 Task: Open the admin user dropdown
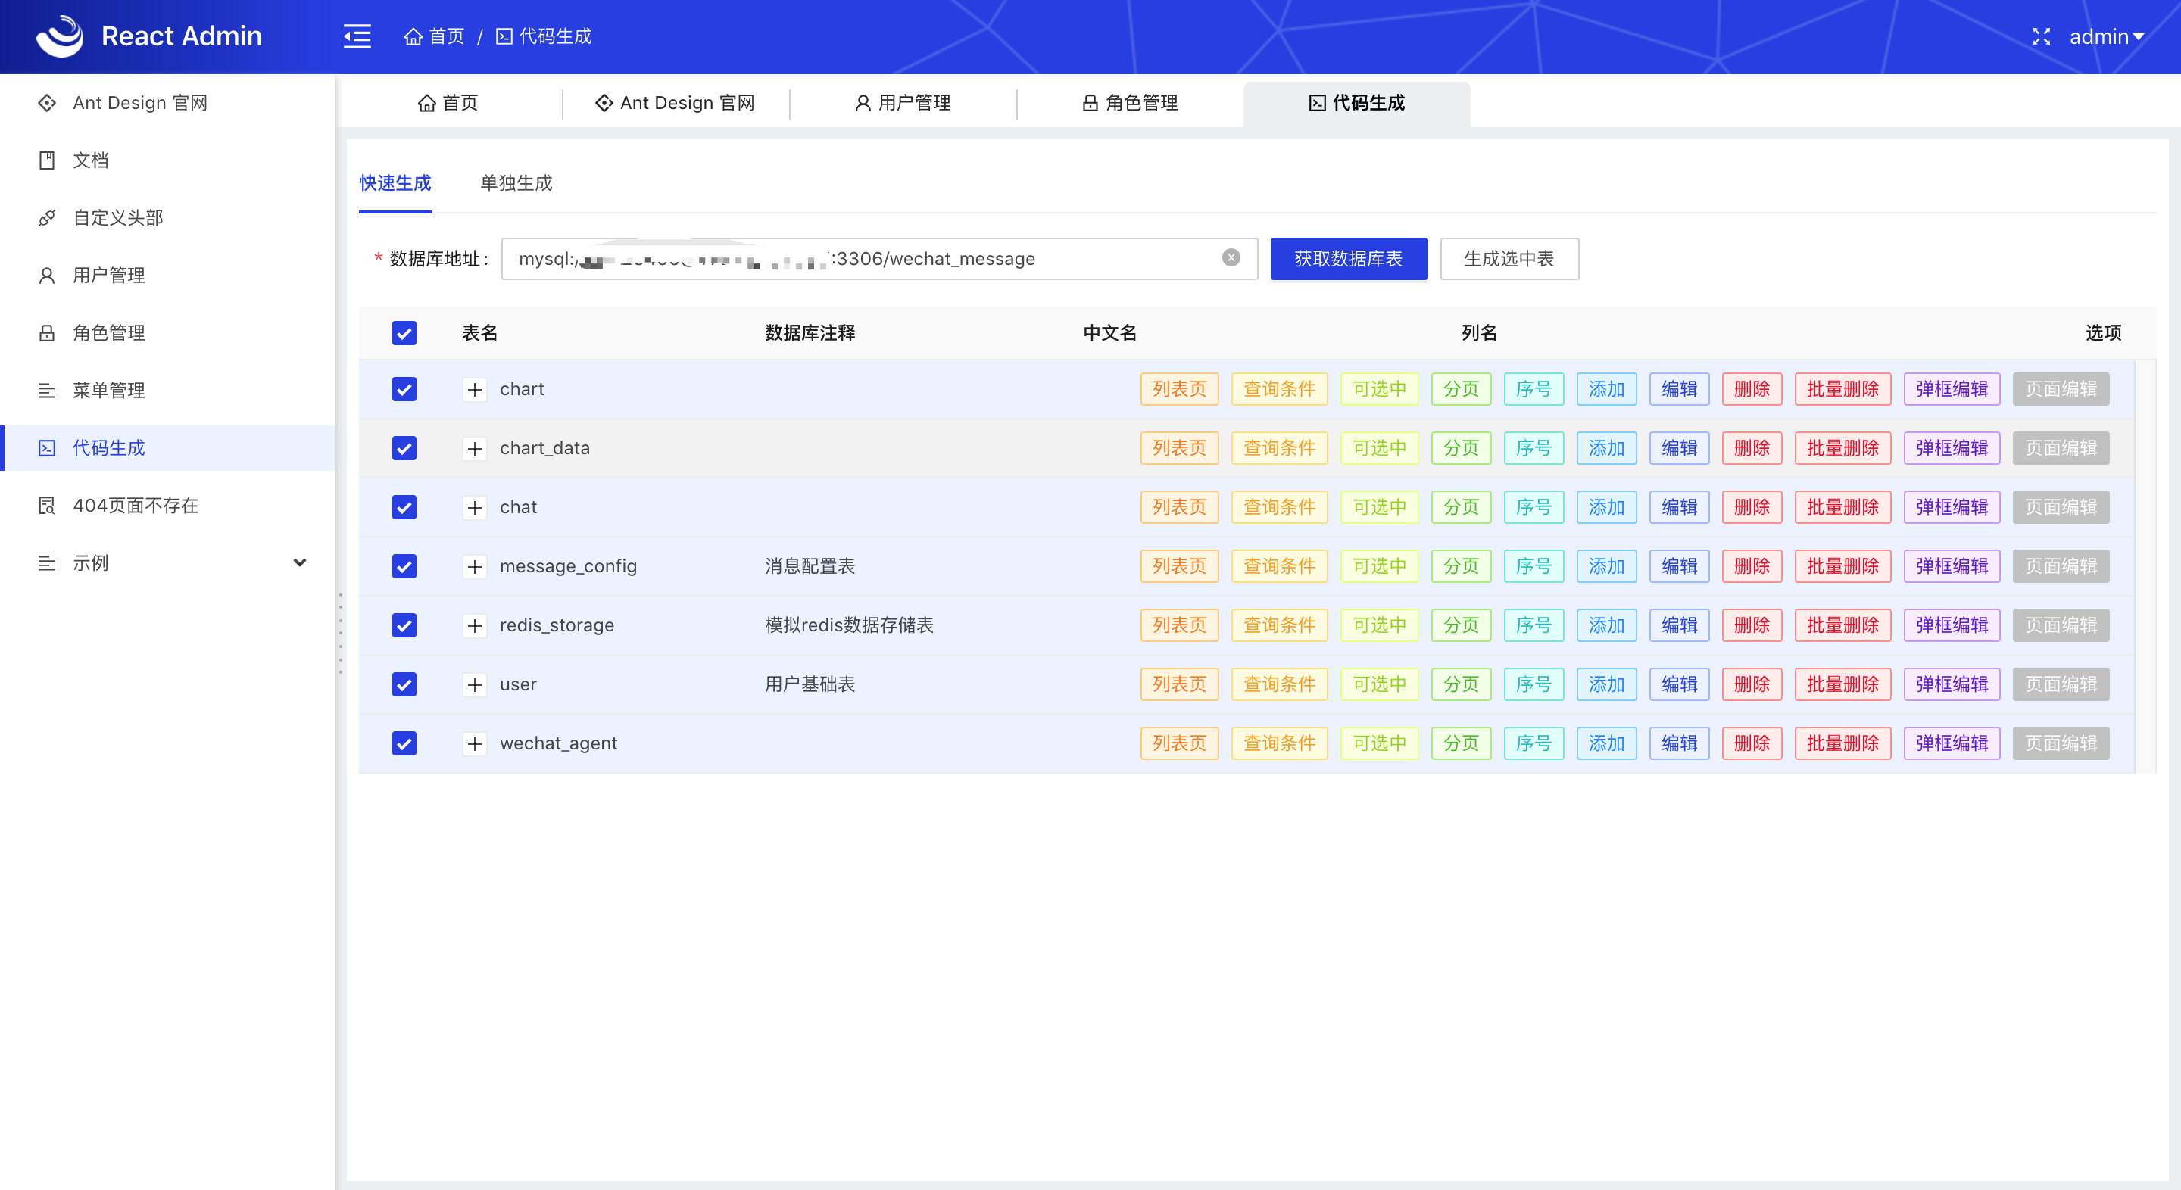coord(2105,36)
